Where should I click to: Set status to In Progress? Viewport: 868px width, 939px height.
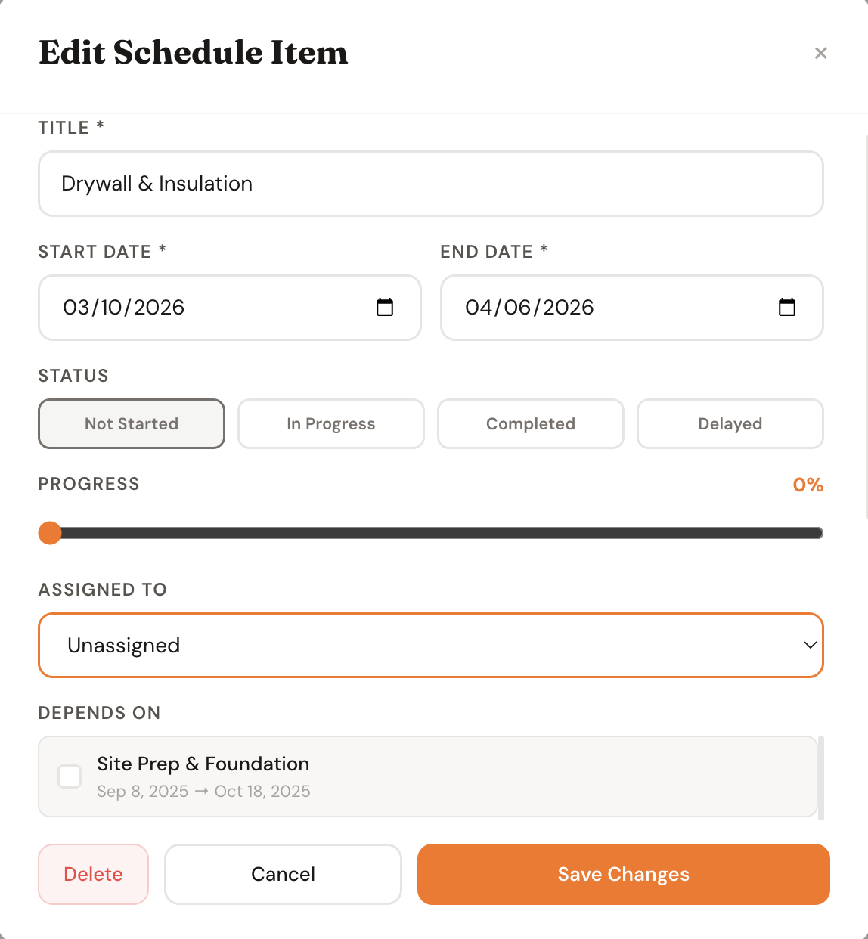pos(330,423)
